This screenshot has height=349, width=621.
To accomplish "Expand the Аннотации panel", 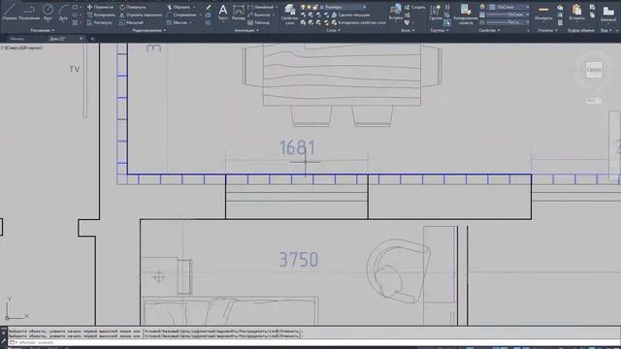I will (246, 30).
